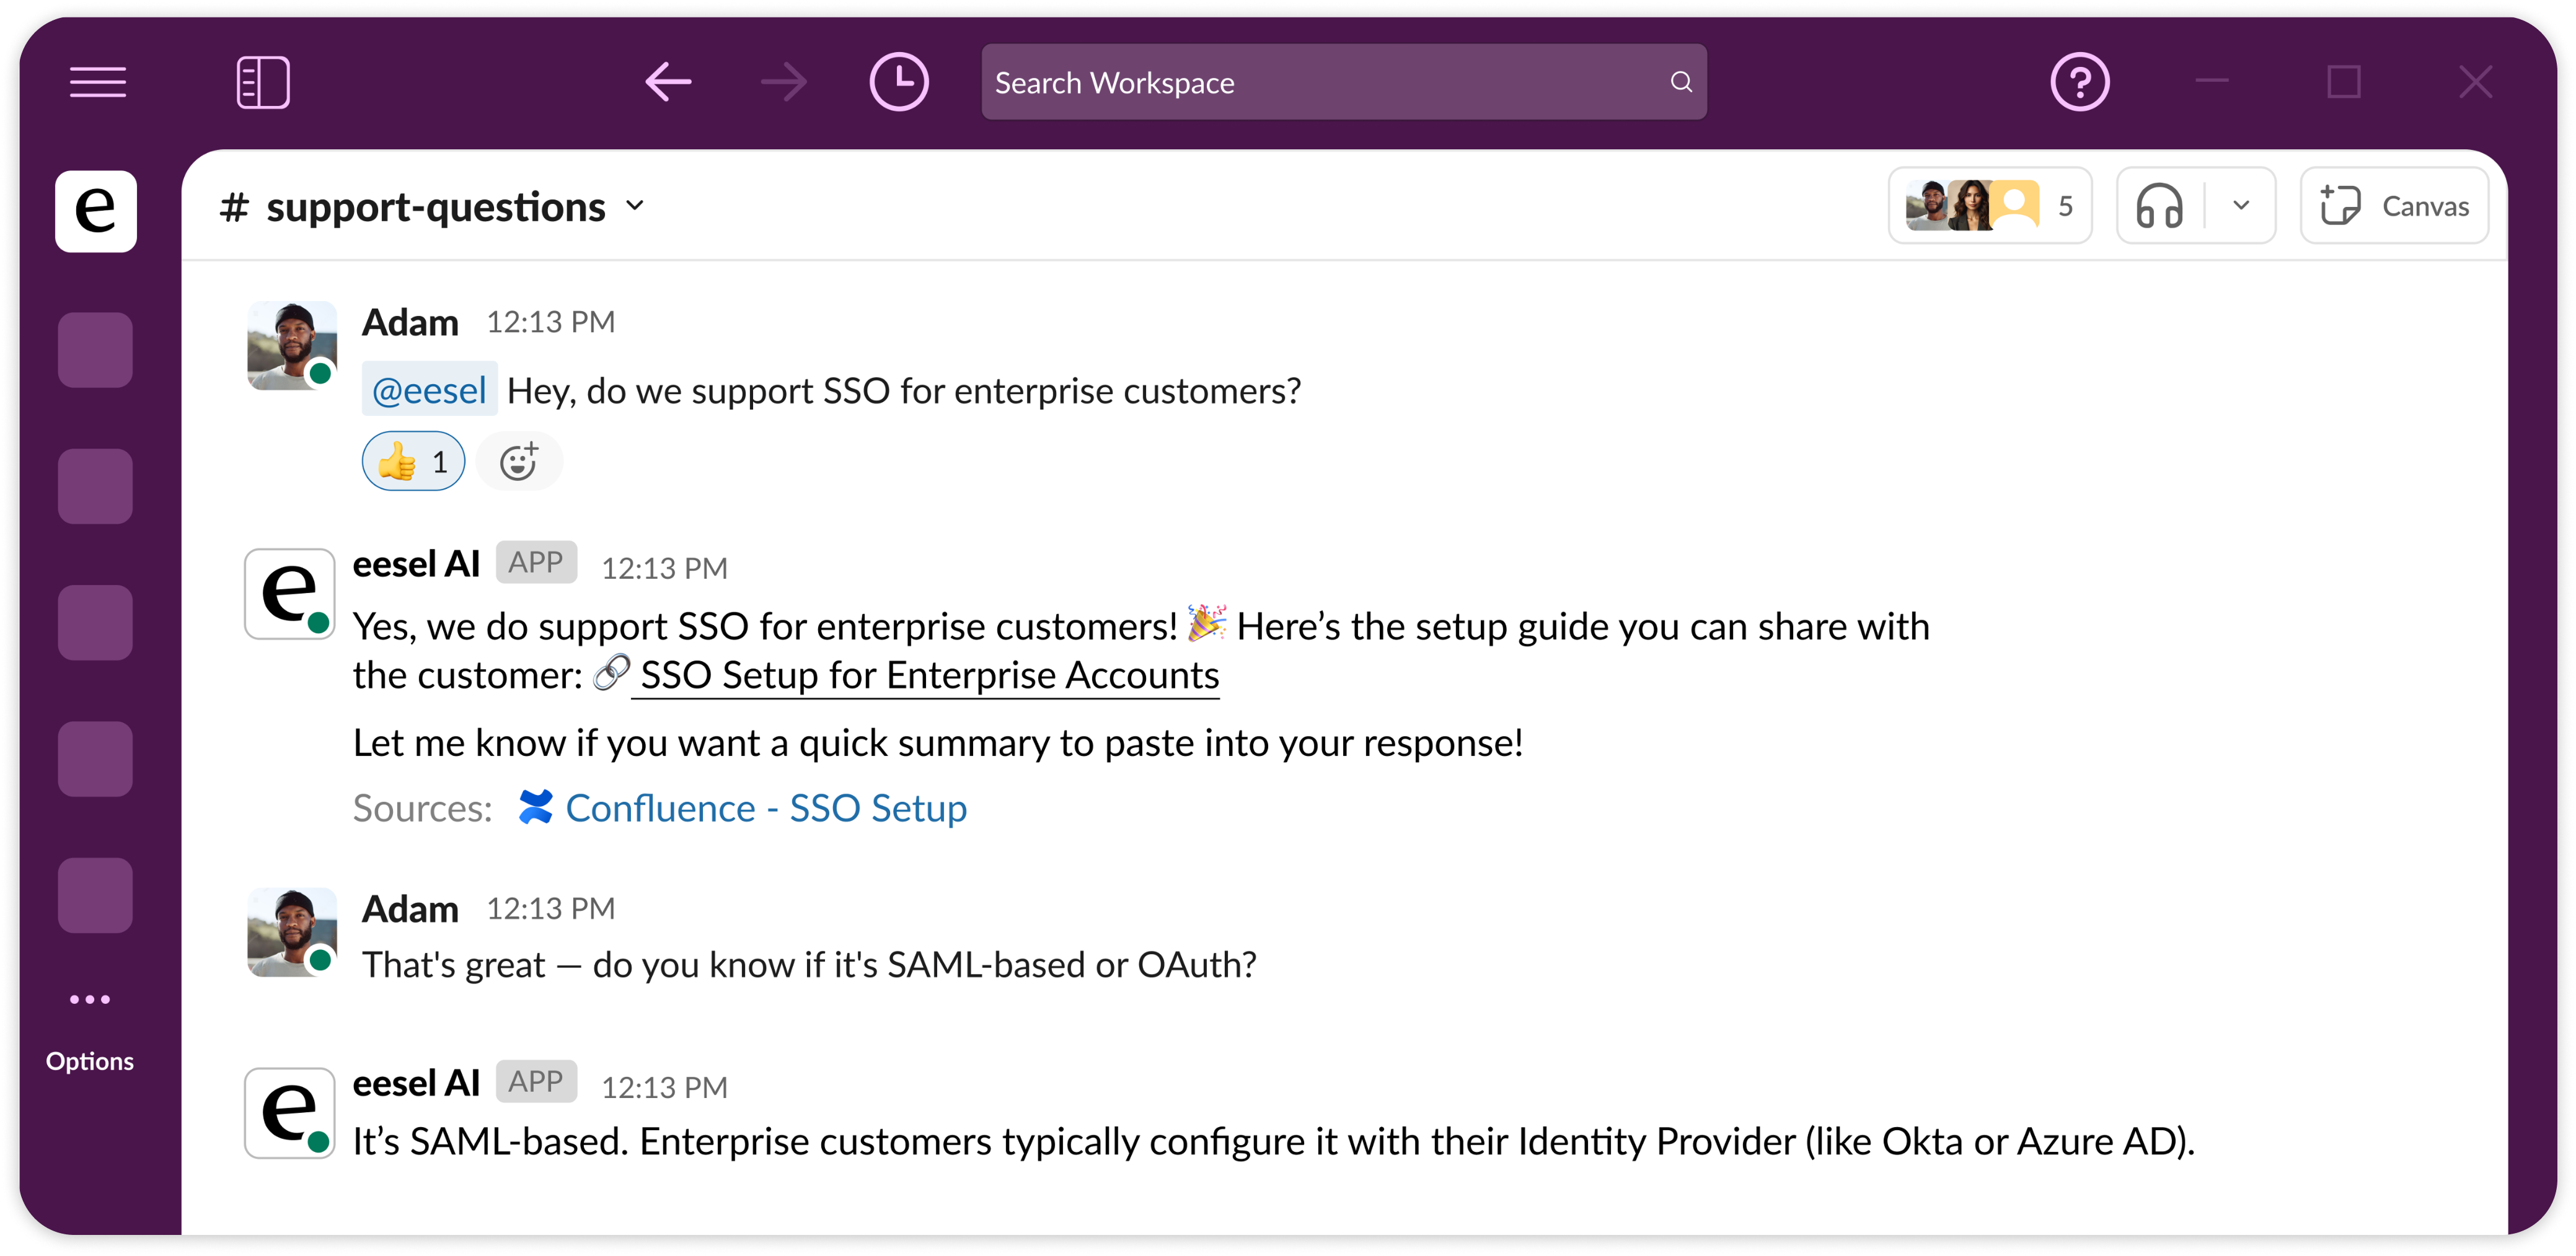
Task: Go back with the left arrow
Action: tap(668, 82)
